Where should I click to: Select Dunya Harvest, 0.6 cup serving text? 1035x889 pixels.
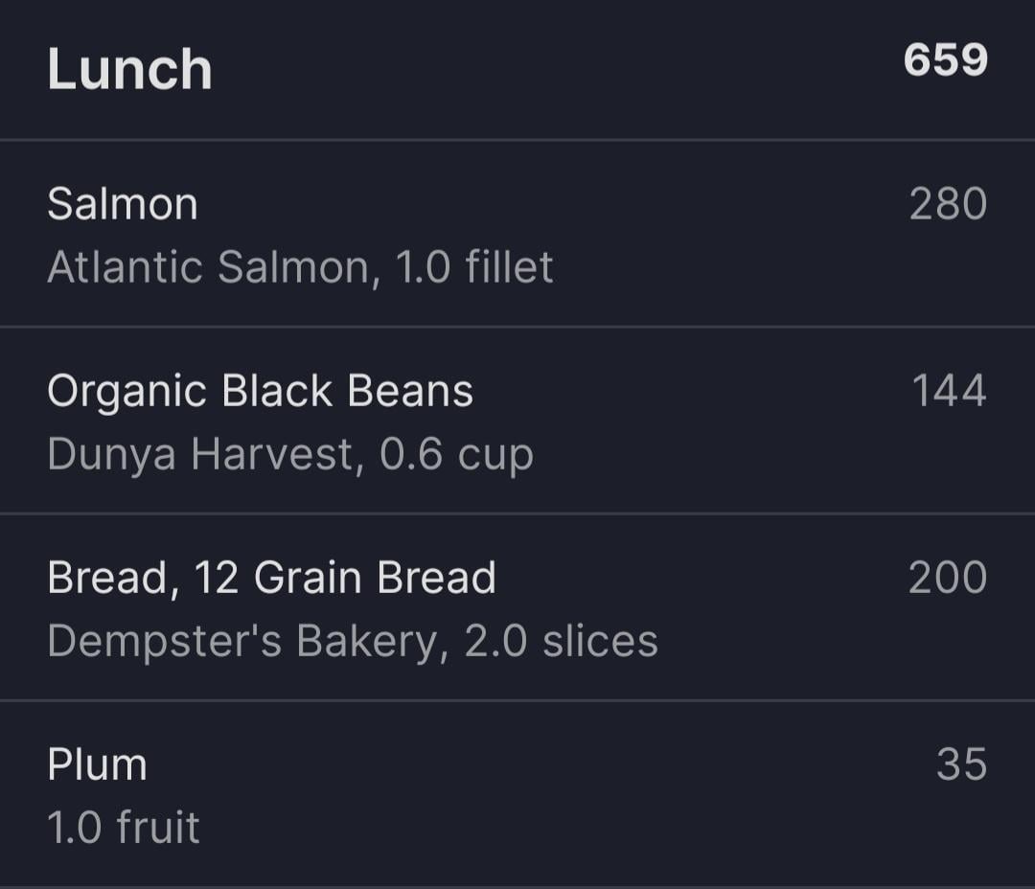click(x=290, y=455)
